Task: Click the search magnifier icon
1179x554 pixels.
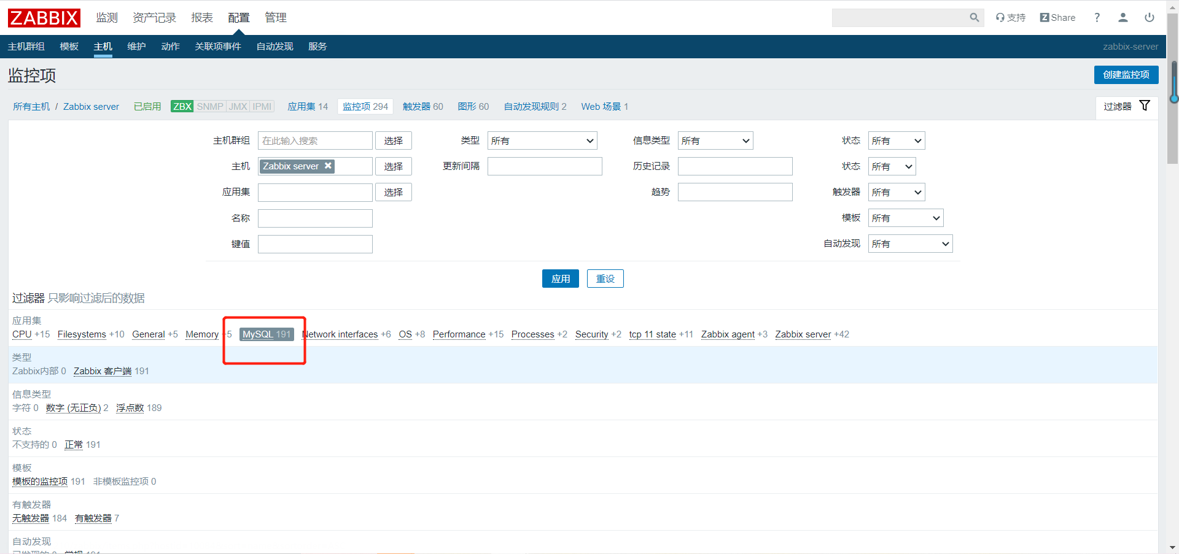Action: (974, 18)
